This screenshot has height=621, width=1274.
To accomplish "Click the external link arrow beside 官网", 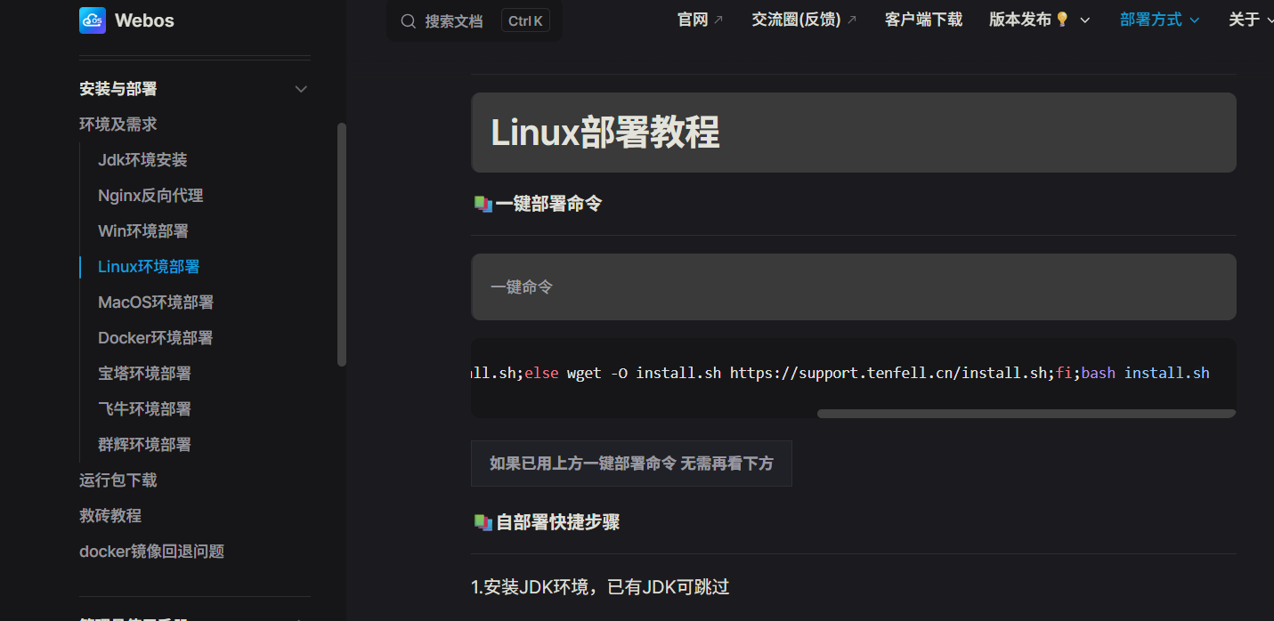I will pyautogui.click(x=718, y=20).
